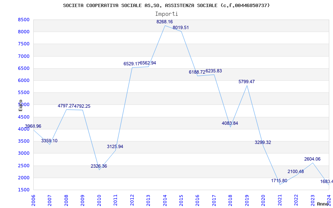Screen dimensions: 333x208
Task: Select the x-axis year 2012
Action: 132,200
